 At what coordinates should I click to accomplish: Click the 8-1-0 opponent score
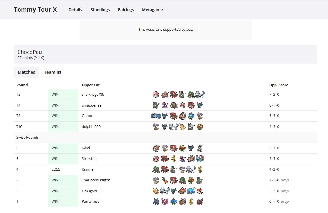pyautogui.click(x=274, y=105)
